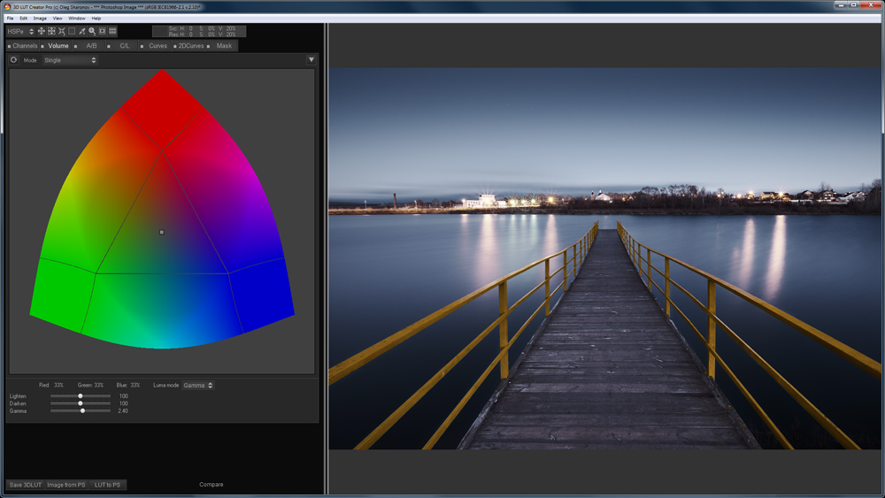Click the fit-to-frame view icon

[102, 31]
